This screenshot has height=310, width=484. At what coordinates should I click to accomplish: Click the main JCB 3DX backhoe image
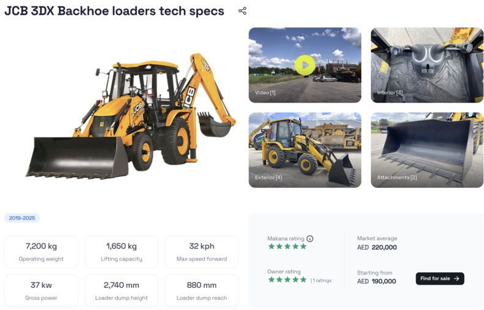131,117
